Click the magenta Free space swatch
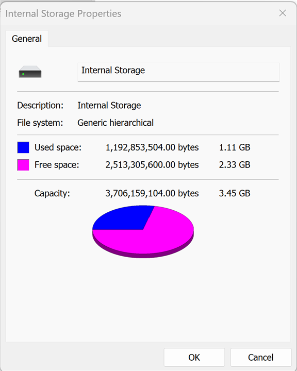 [x=23, y=165]
